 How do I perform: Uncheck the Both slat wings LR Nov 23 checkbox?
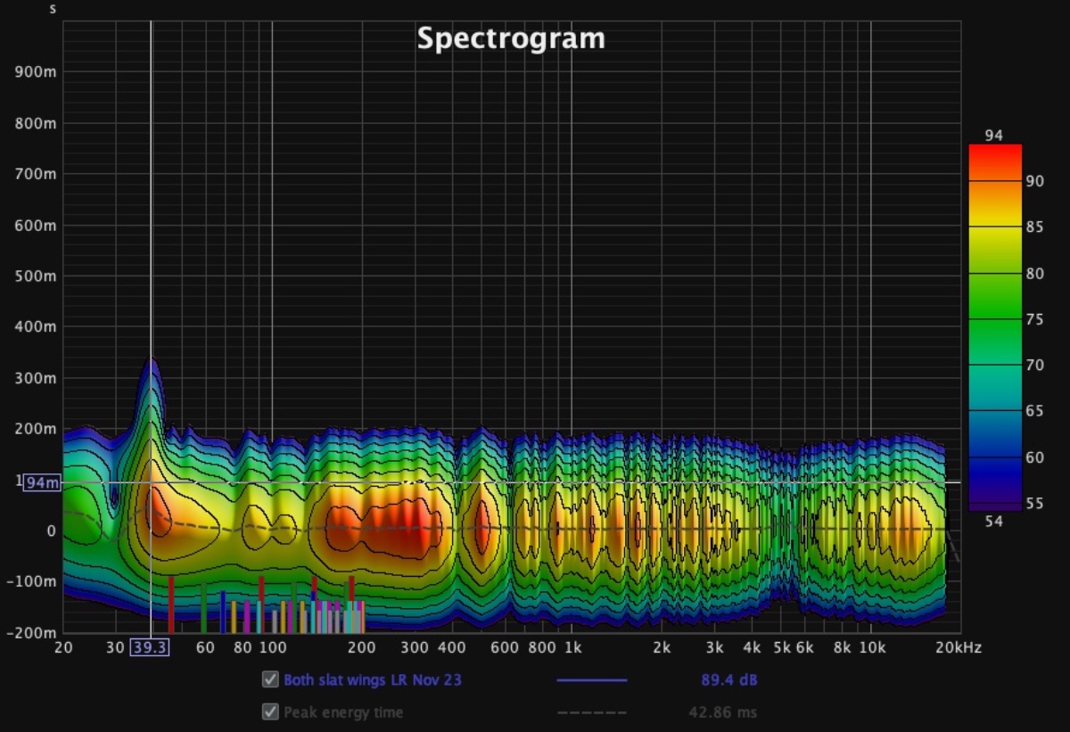(x=270, y=680)
